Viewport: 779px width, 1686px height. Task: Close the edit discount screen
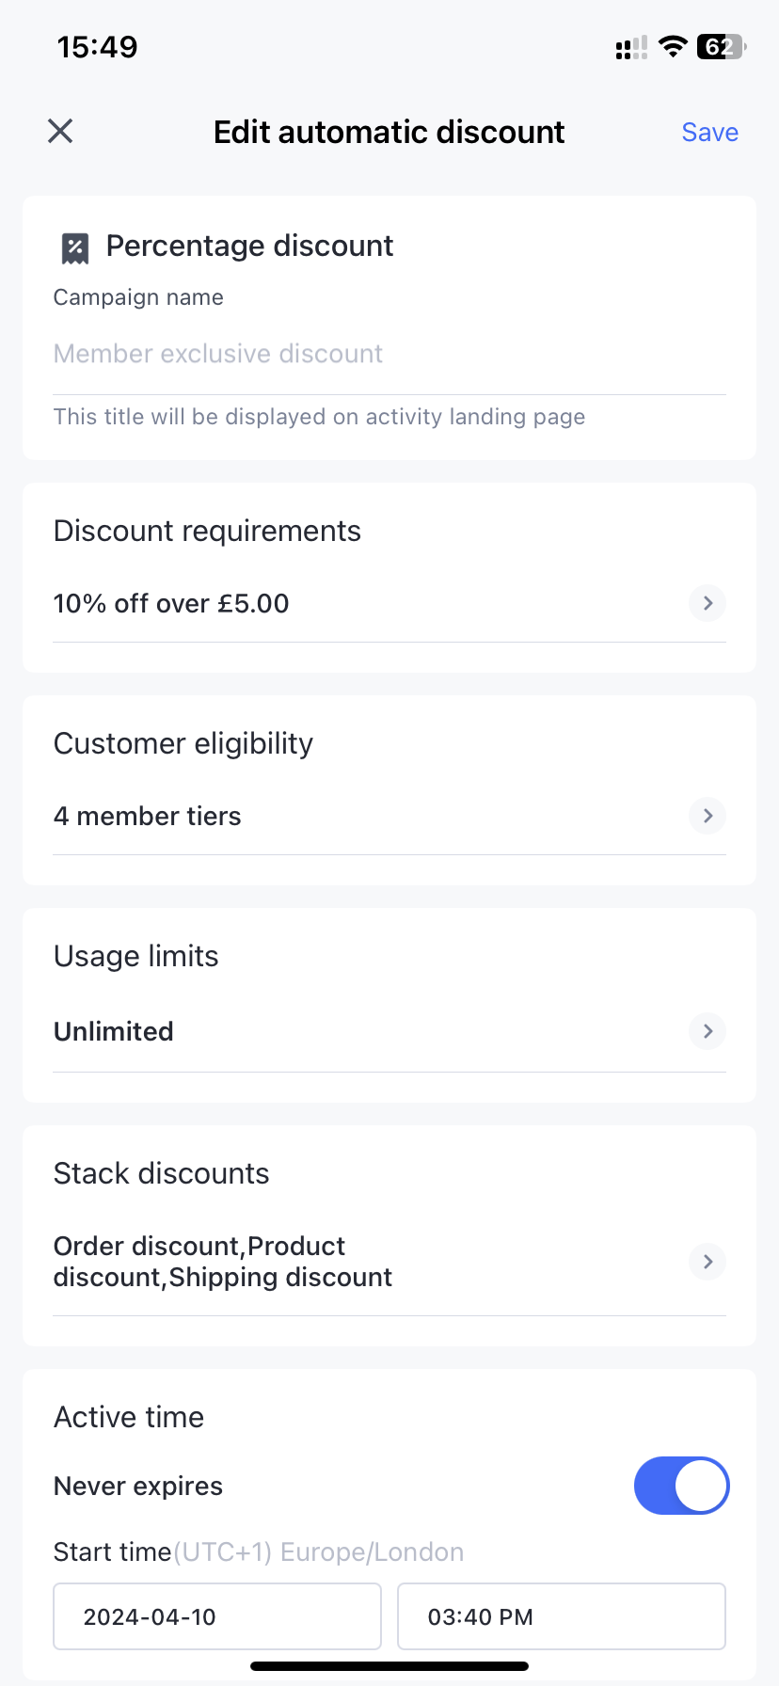click(60, 132)
